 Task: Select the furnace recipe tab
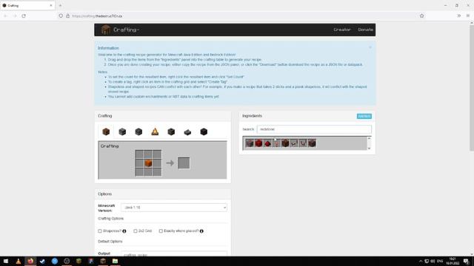coord(122,132)
